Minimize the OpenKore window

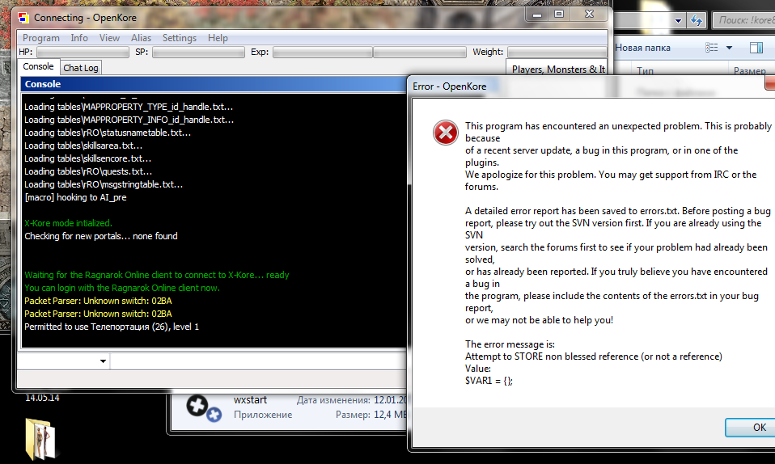537,15
